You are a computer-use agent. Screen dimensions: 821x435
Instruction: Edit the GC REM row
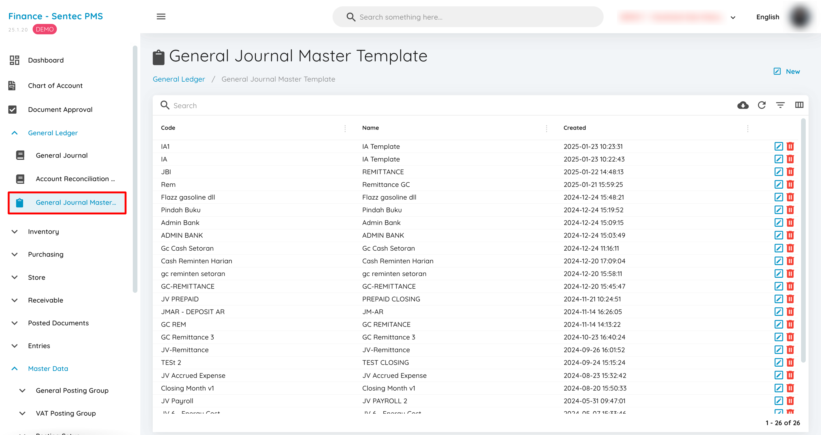point(779,325)
